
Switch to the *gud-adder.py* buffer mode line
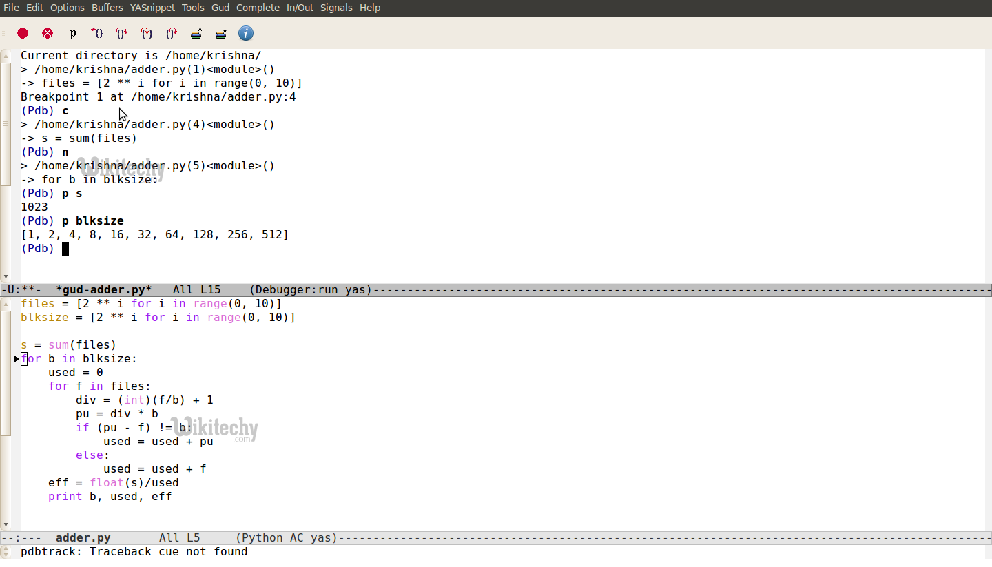point(103,289)
